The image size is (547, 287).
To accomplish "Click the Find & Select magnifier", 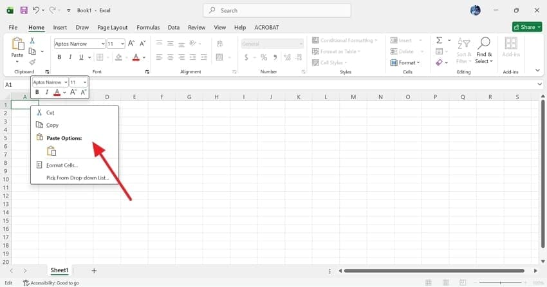I will pyautogui.click(x=484, y=43).
